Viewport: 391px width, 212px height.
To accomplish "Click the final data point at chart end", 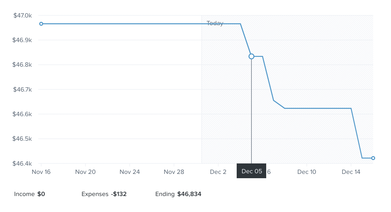I will click(x=373, y=158).
